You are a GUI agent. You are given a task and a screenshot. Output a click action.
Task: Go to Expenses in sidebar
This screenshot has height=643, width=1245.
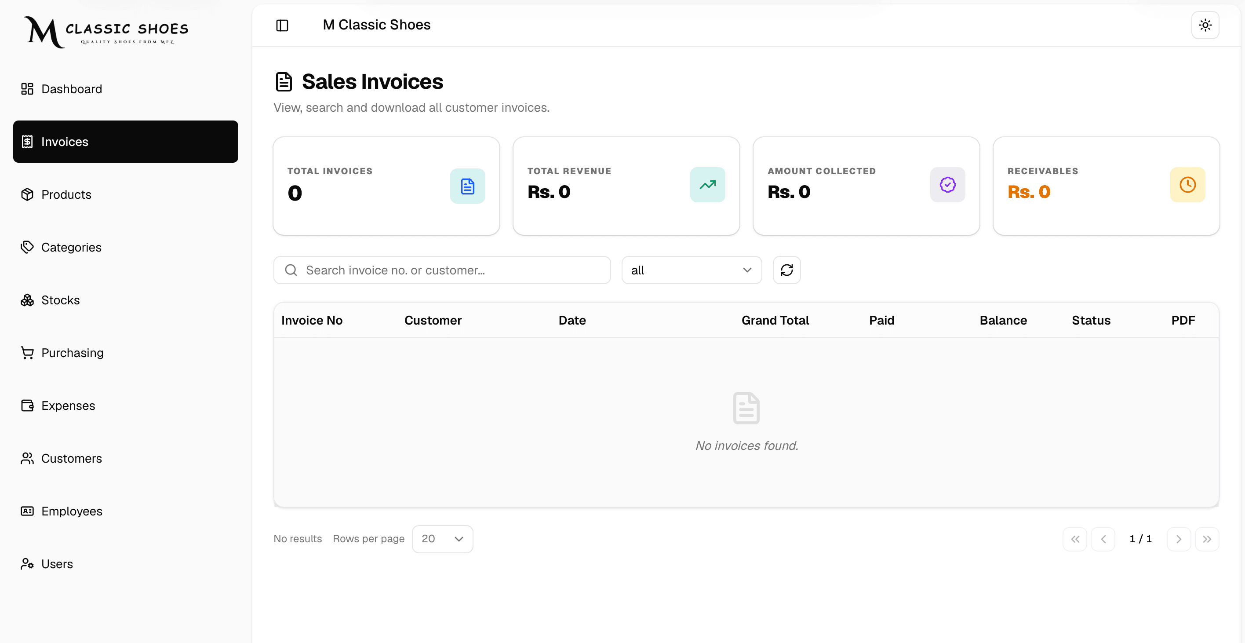[125, 406]
